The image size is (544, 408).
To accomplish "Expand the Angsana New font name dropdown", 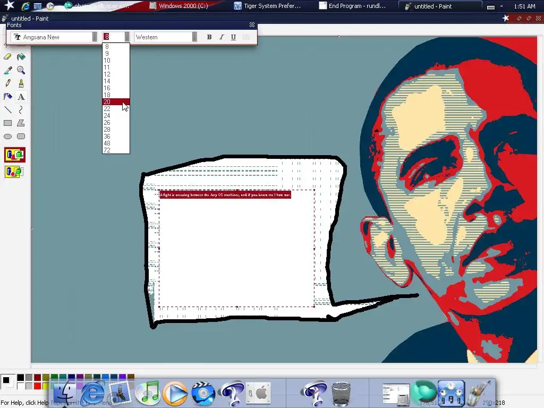I will 95,37.
